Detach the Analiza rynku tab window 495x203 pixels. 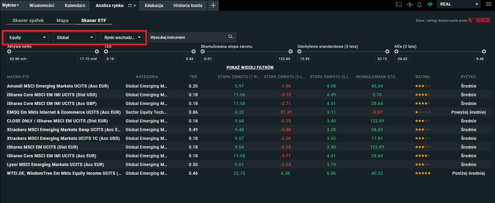click(130, 6)
